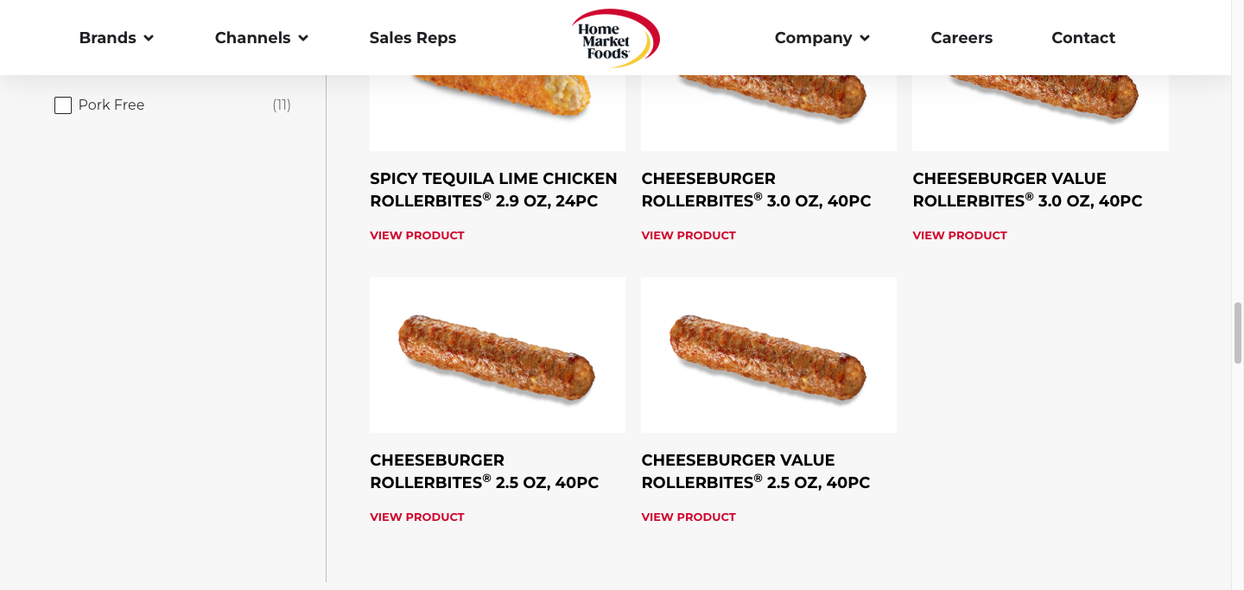Navigate to the Contact page

1083,38
